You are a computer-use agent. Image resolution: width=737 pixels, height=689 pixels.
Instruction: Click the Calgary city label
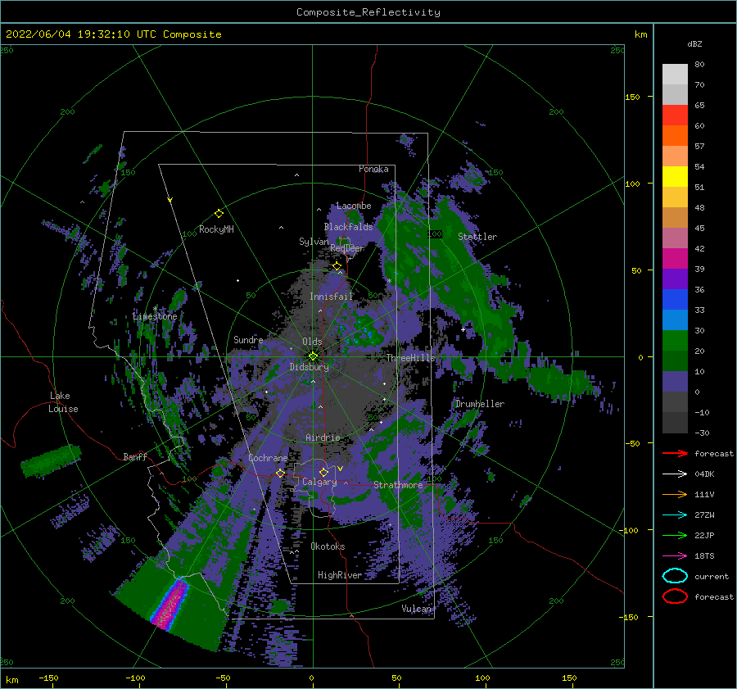(x=319, y=482)
